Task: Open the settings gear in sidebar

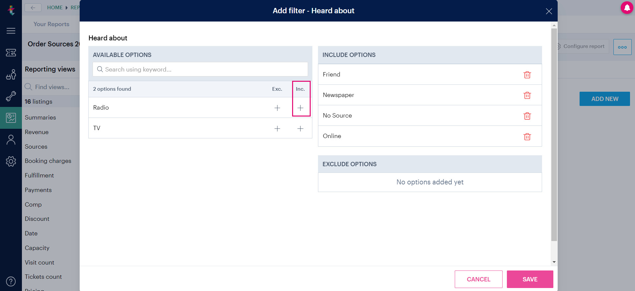Action: click(x=11, y=161)
